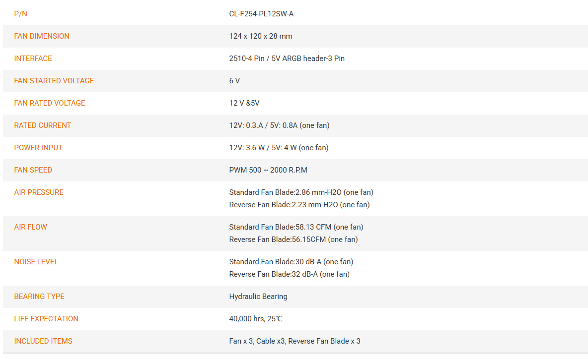Viewport: 588px width, 359px height.
Task: Click the PWM 500 ~ 2000 R.P.M value
Action: 268,170
